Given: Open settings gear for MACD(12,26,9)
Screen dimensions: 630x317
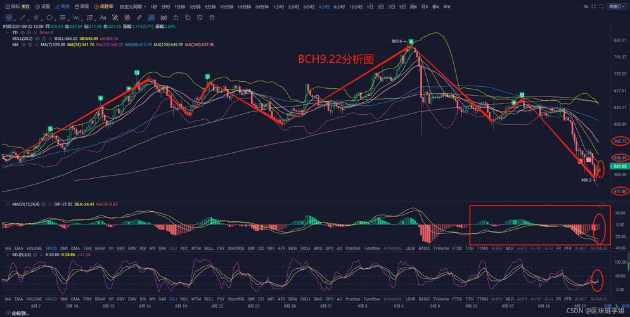Looking at the screenshot, I should 43,205.
